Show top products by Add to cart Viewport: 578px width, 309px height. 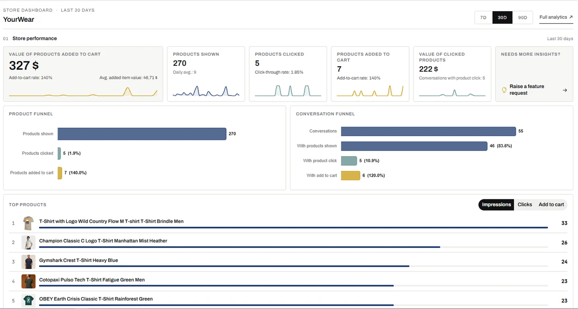(551, 204)
